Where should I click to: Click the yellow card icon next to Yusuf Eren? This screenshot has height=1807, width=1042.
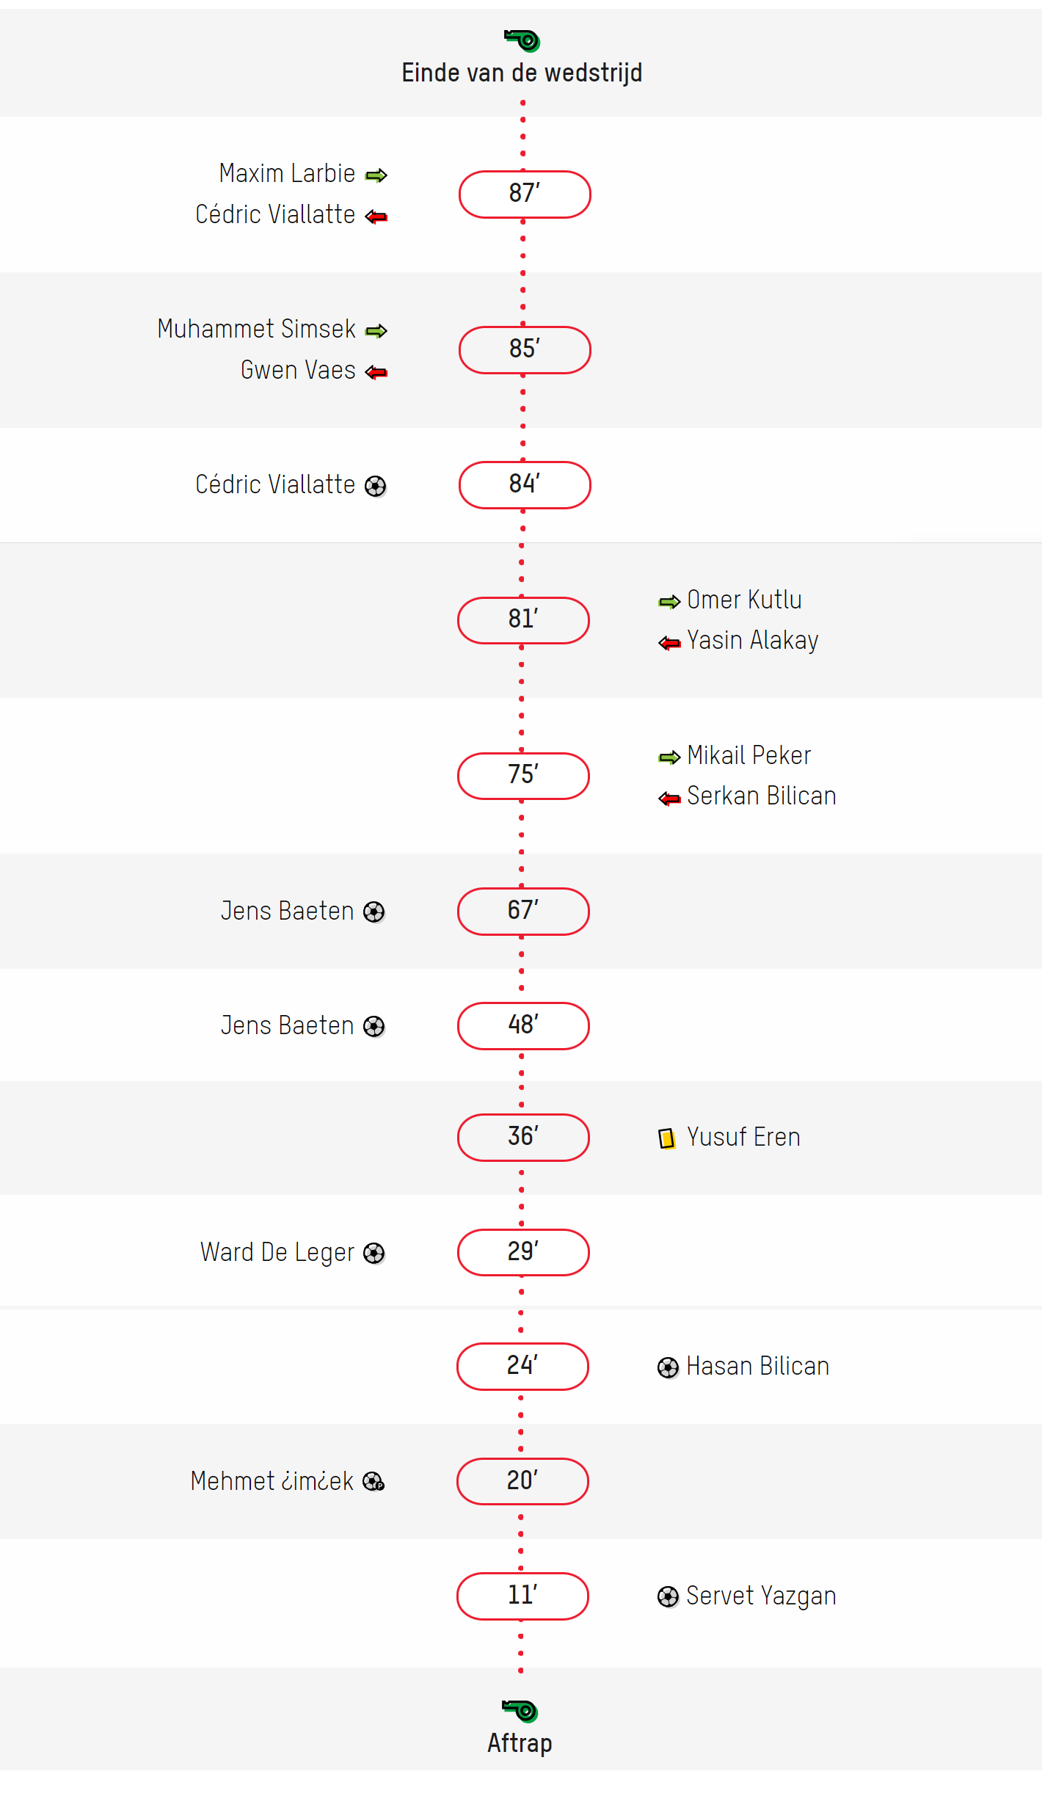667,1138
